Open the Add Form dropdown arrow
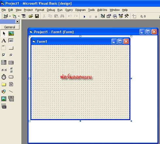This screenshot has height=144, width=160. [19, 16]
